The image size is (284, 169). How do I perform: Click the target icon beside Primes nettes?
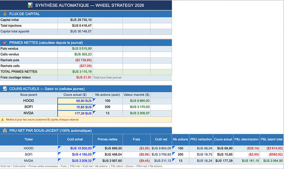(5, 43)
